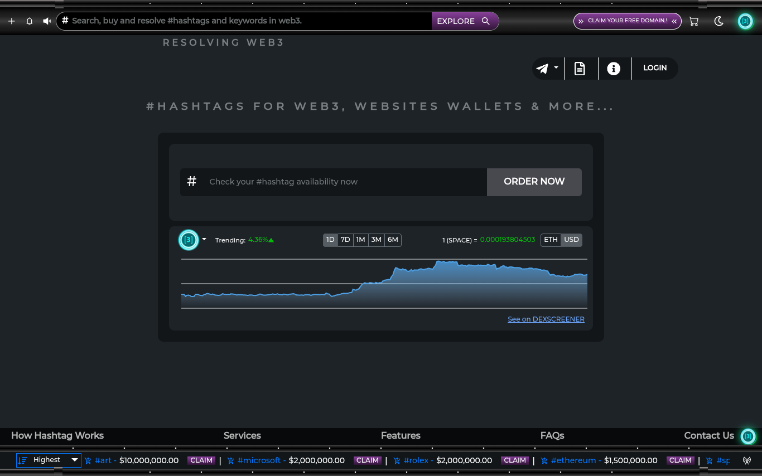The image size is (762, 476).
Task: Open the Services section
Action: click(242, 436)
